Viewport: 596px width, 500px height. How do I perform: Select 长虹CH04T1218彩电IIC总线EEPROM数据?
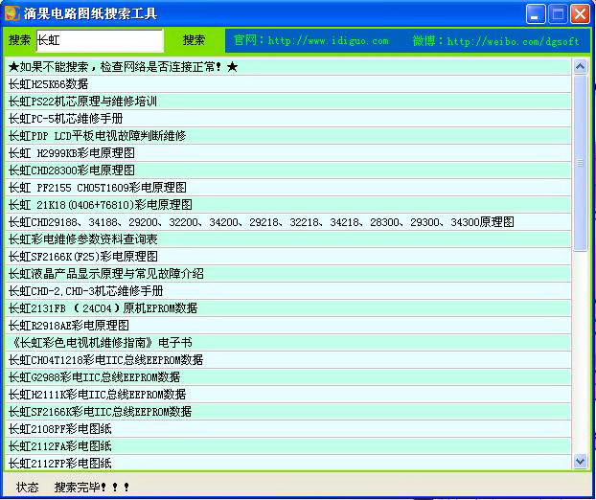[287, 360]
